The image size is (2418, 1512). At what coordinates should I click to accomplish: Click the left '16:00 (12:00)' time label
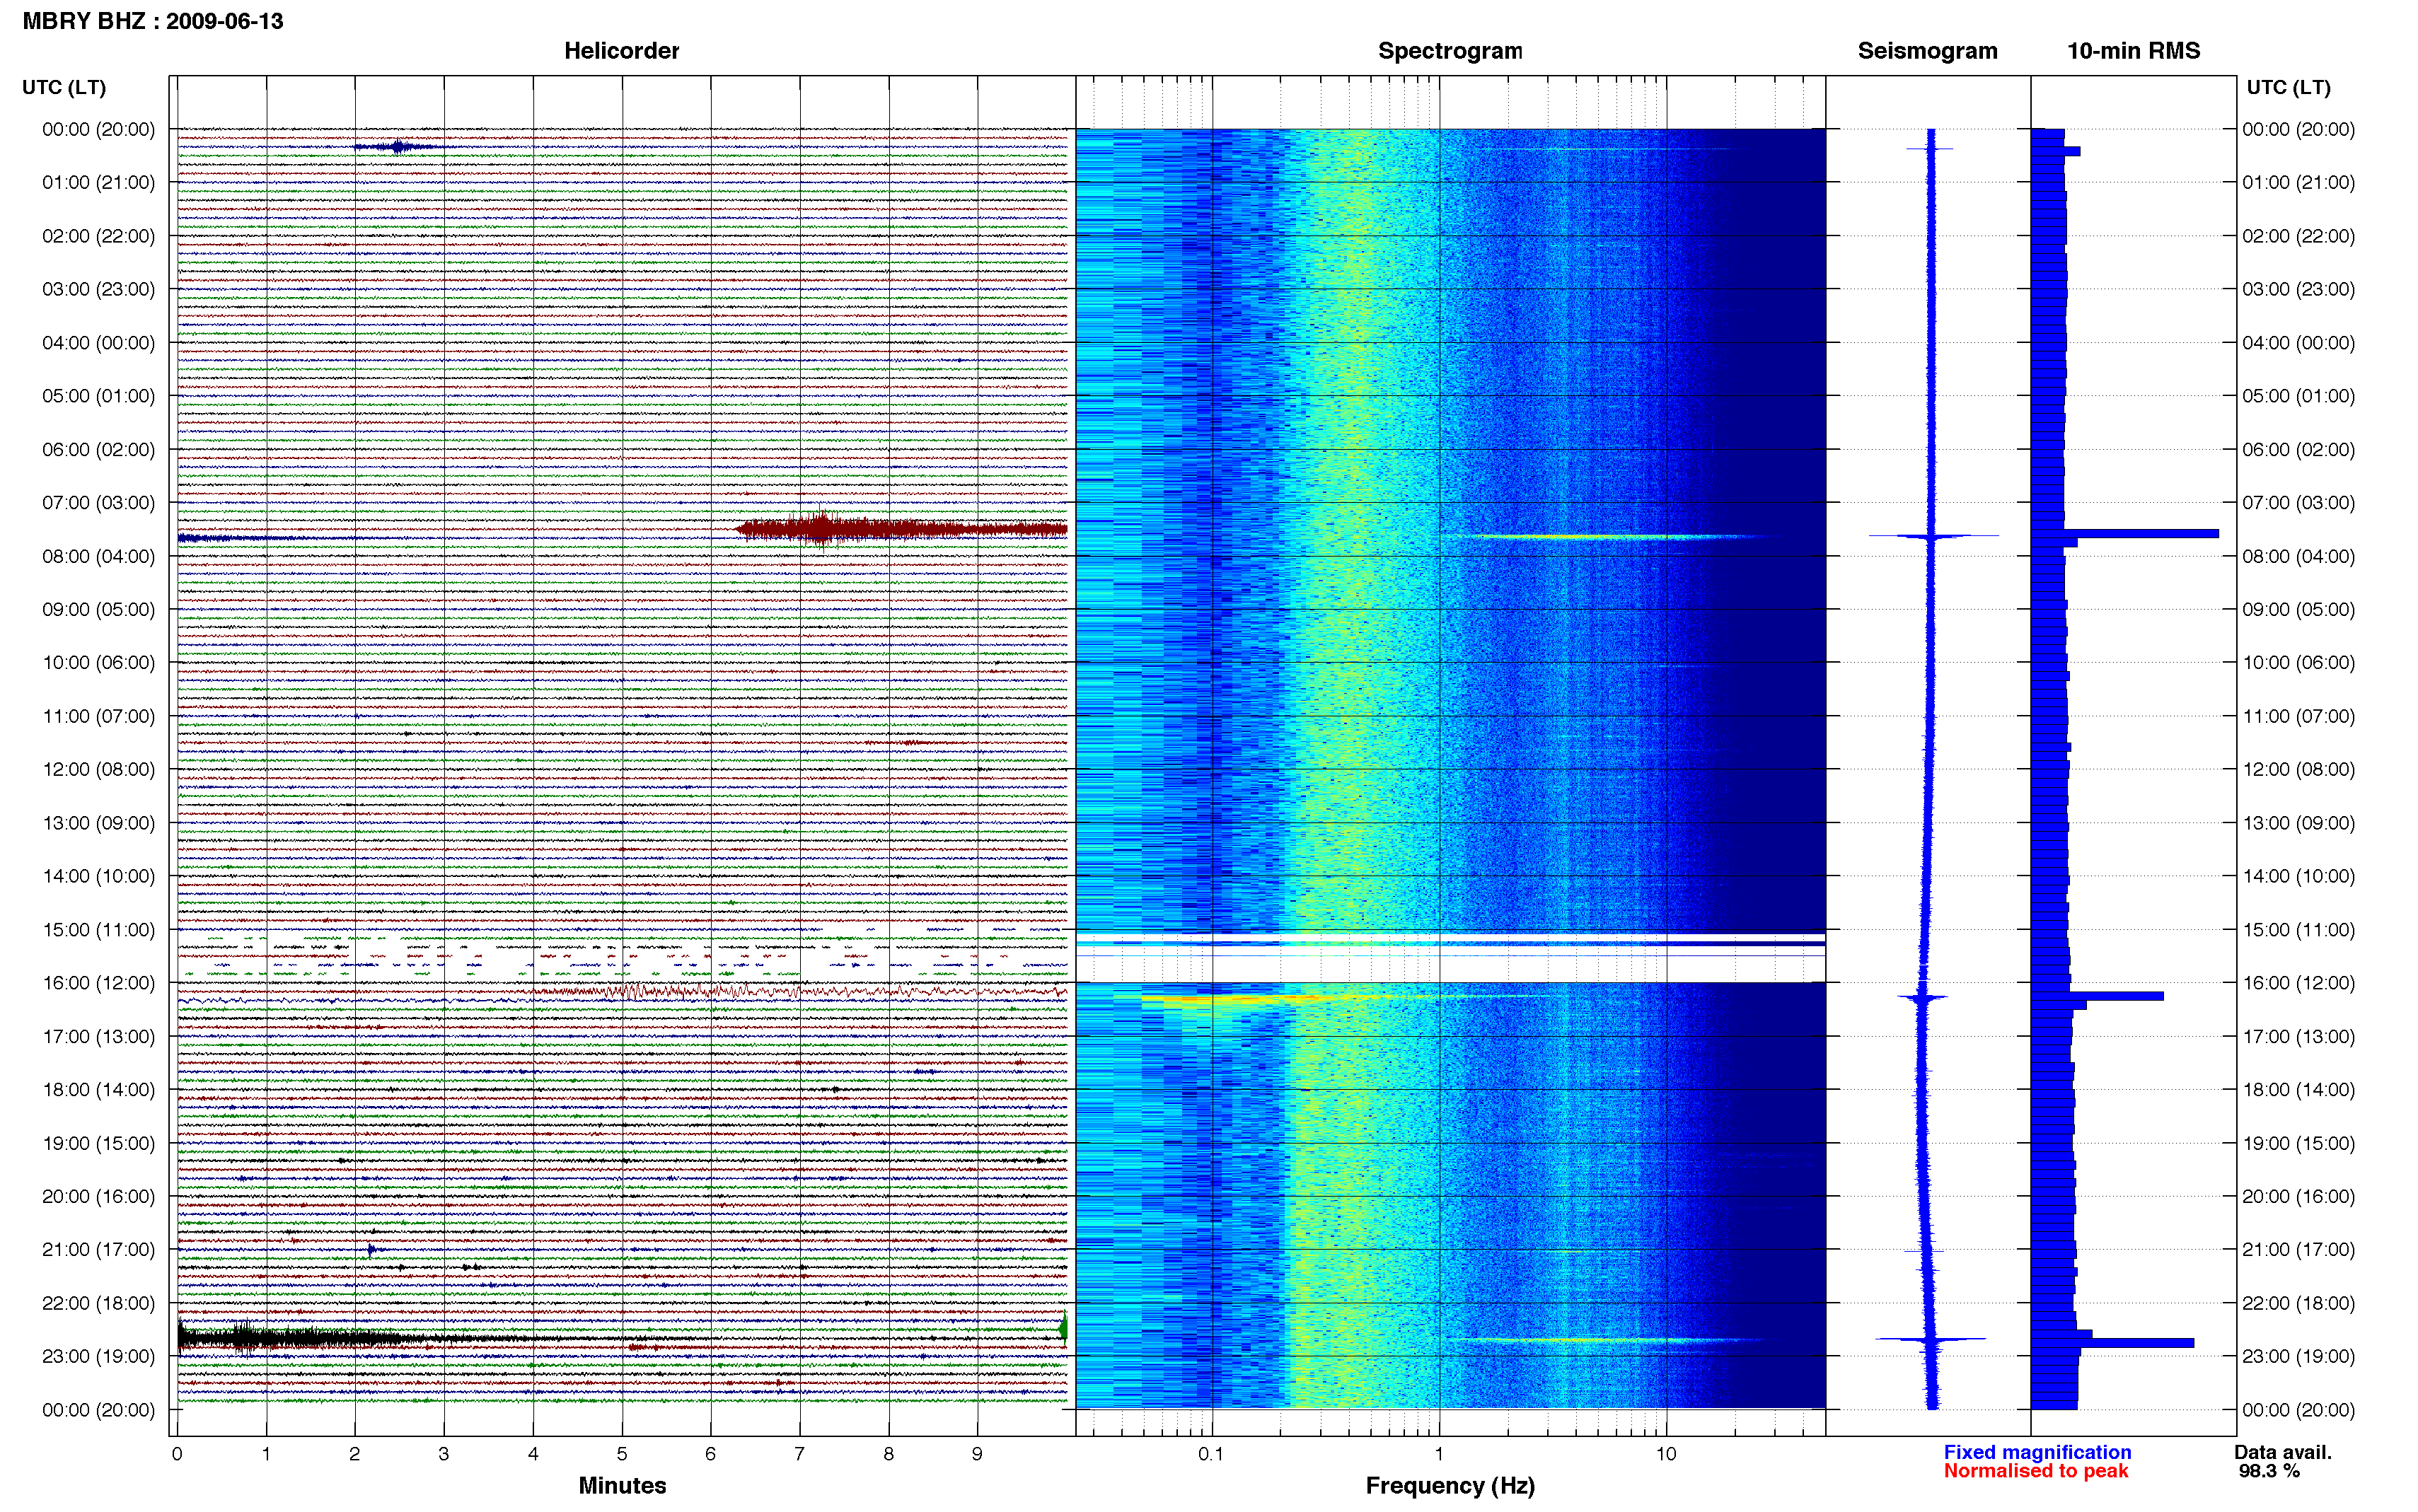point(98,983)
